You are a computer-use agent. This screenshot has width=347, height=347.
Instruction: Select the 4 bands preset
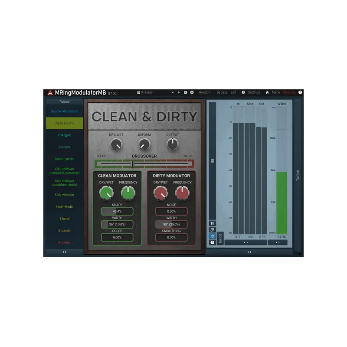click(x=64, y=242)
